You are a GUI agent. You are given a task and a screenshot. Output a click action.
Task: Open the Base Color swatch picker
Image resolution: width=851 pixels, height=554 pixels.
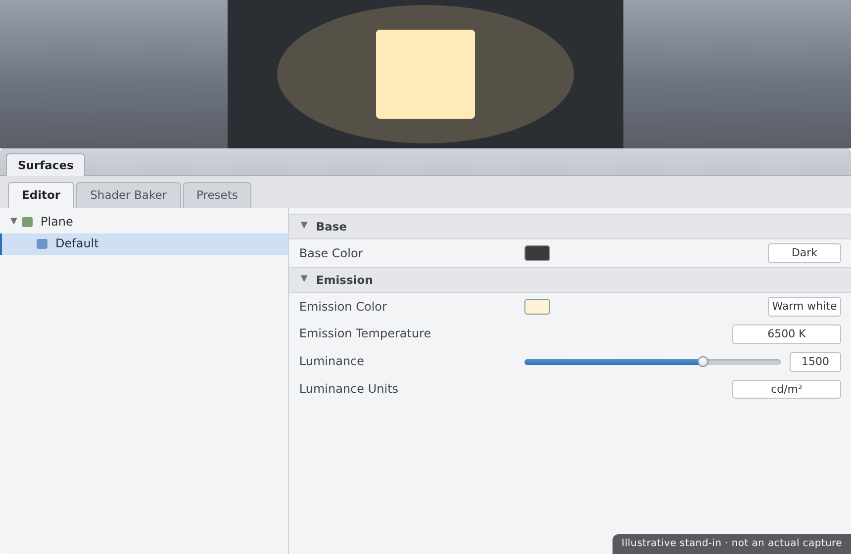pos(537,253)
